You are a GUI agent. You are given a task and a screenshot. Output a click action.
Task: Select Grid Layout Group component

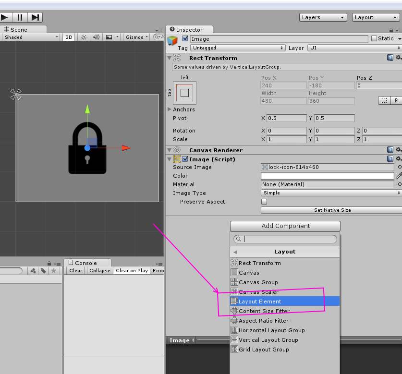tap(285, 350)
